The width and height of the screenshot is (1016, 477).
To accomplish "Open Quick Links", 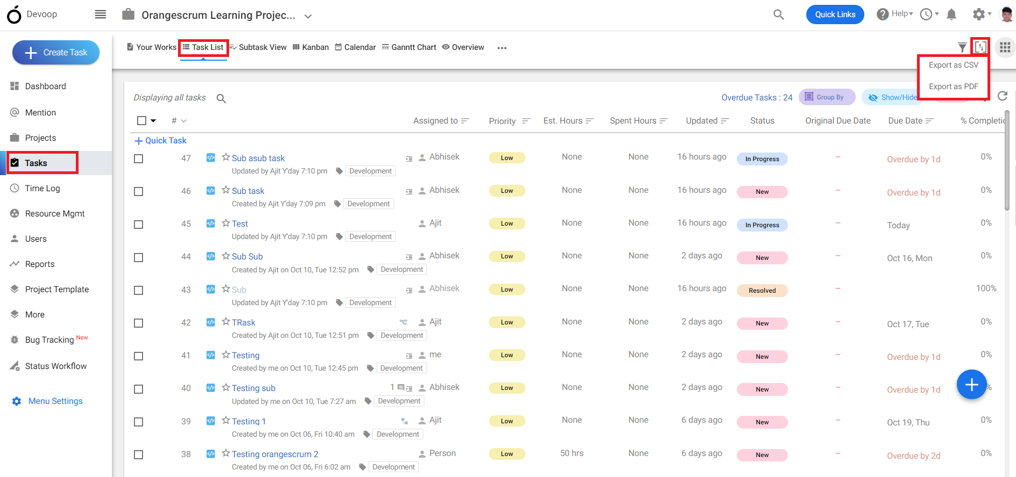I will pos(835,15).
